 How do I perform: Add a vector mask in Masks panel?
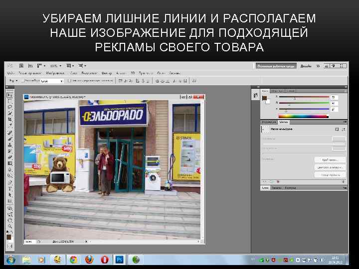click(x=343, y=129)
